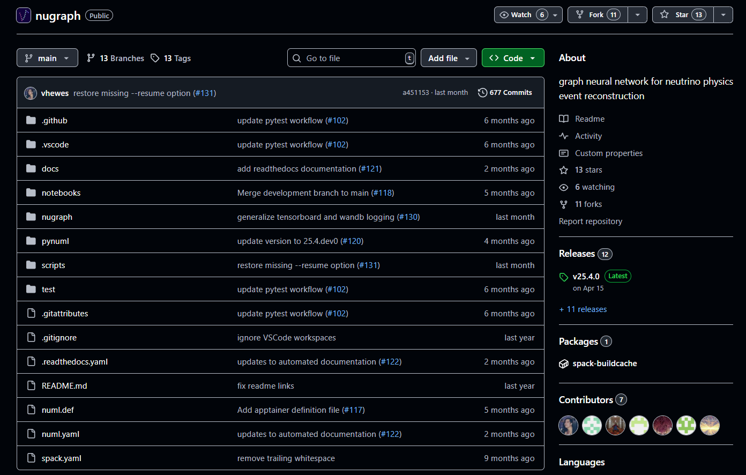This screenshot has height=475, width=746.
Task: View Activity using the pulse icon
Action: [x=563, y=136]
